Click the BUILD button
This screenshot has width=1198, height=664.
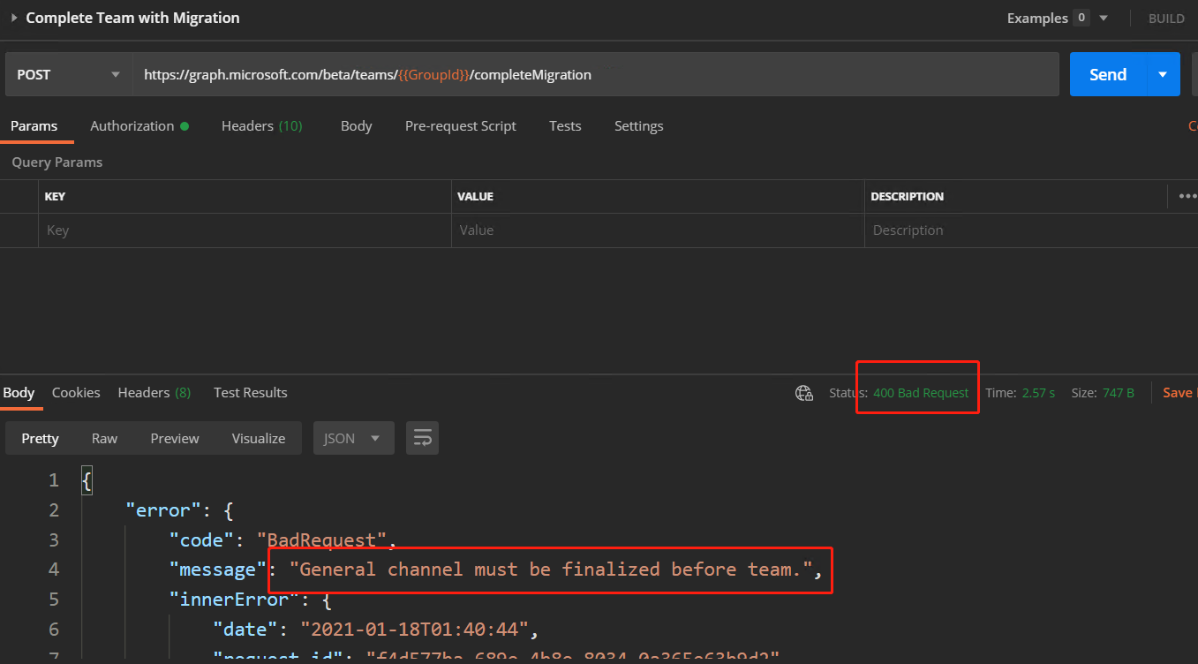click(1166, 19)
